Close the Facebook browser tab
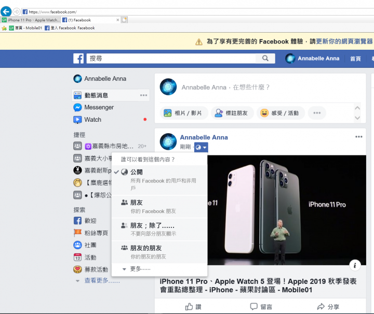 pyautogui.click(x=117, y=20)
